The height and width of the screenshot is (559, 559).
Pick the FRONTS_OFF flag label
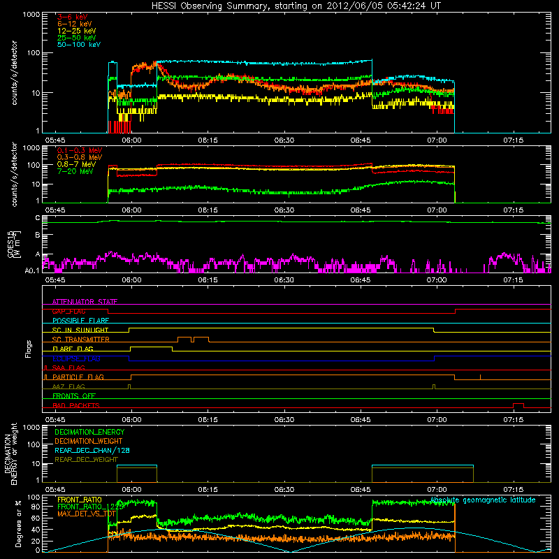(x=74, y=395)
